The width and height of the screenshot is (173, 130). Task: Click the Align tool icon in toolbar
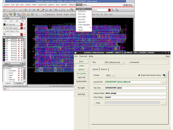point(51,10)
